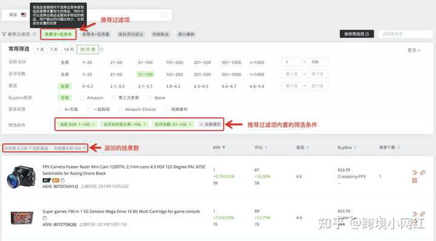
Task: Click BSR minimum input showing 1
Action: (291, 62)
